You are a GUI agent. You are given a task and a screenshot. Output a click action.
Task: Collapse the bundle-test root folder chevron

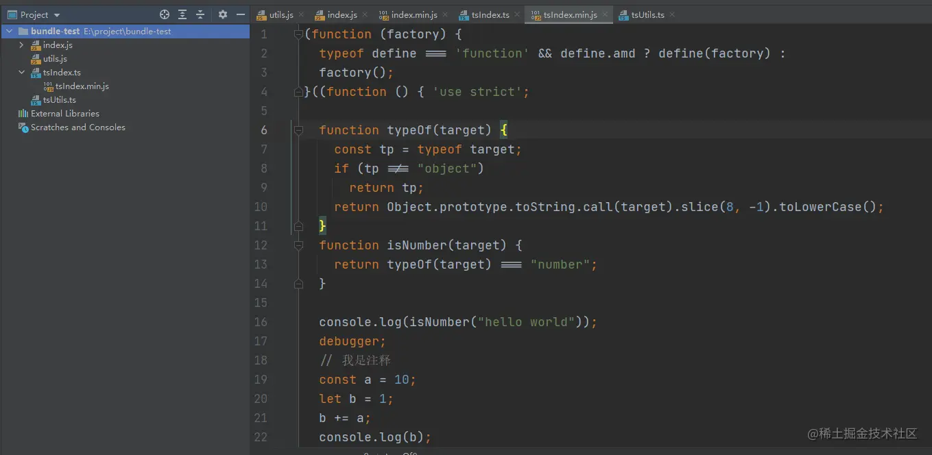[8, 32]
